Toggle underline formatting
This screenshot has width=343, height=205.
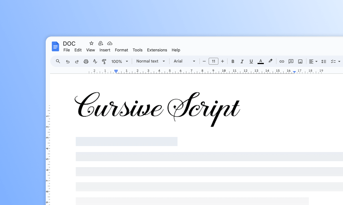[x=251, y=61]
